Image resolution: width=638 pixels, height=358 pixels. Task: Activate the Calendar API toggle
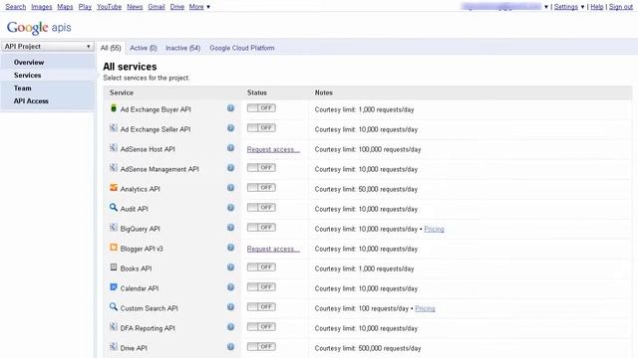261,287
